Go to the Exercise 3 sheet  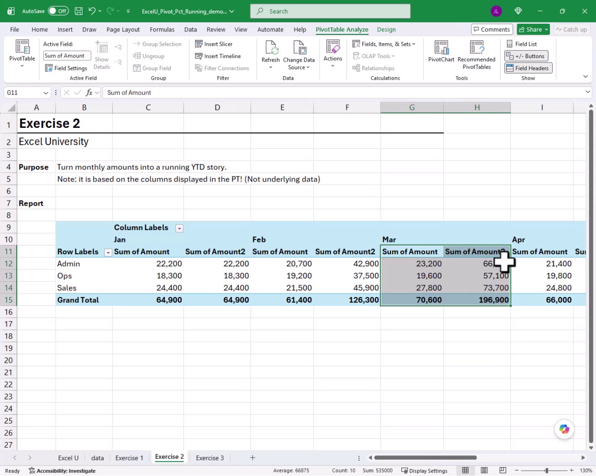[x=210, y=457]
